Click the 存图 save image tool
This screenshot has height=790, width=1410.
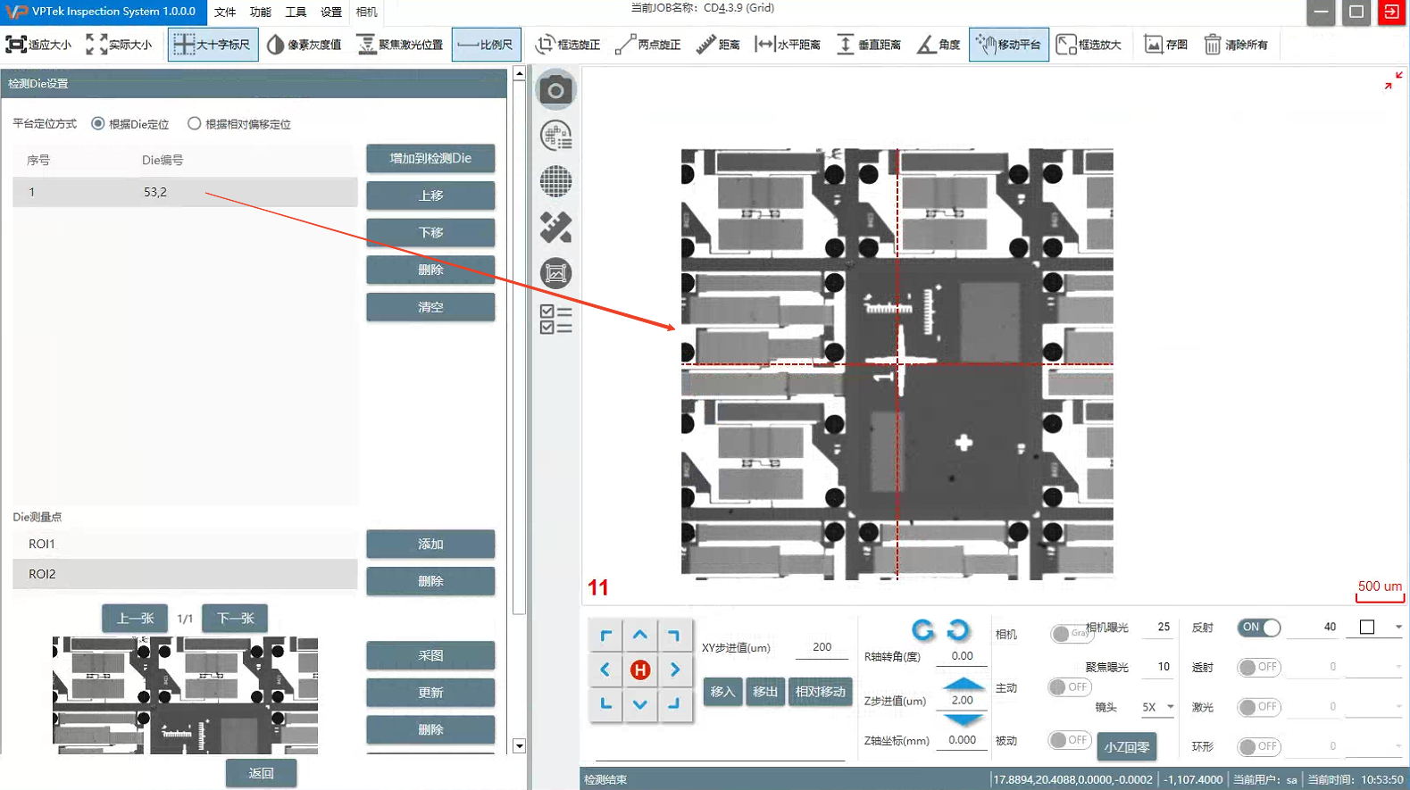click(x=1166, y=45)
